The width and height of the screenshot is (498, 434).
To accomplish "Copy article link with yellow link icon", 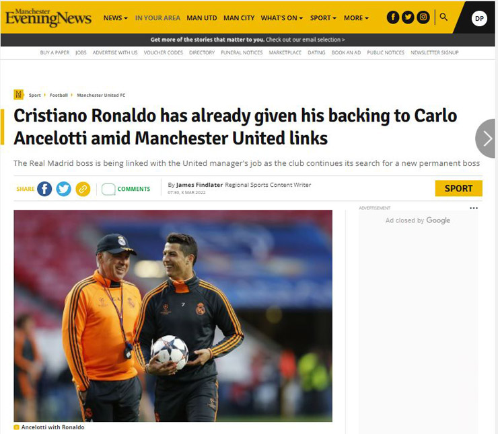I will coord(83,189).
